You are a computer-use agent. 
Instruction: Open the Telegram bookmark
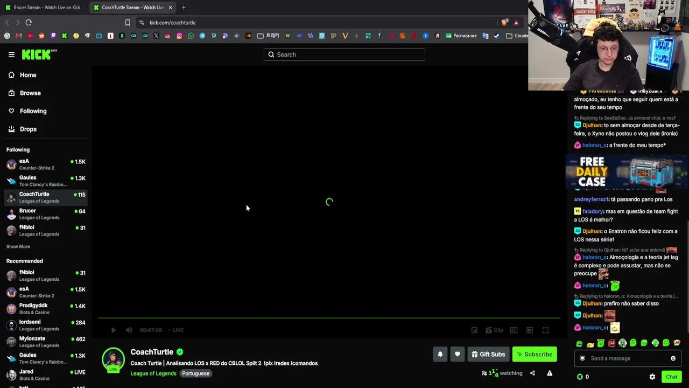pos(202,36)
